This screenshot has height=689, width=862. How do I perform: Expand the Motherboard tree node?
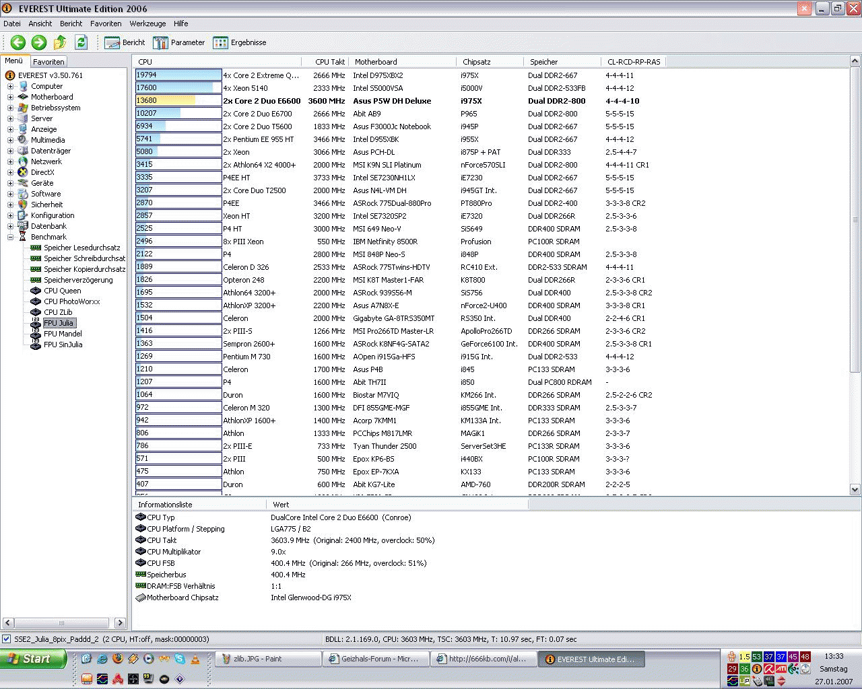(x=10, y=97)
